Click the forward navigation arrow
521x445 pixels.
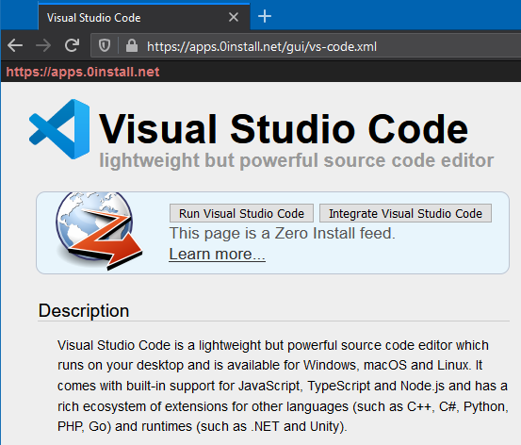(43, 45)
